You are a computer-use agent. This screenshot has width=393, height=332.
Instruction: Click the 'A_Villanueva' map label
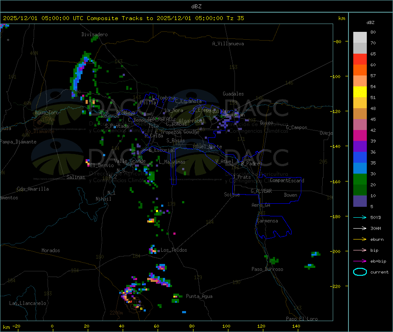coord(228,44)
